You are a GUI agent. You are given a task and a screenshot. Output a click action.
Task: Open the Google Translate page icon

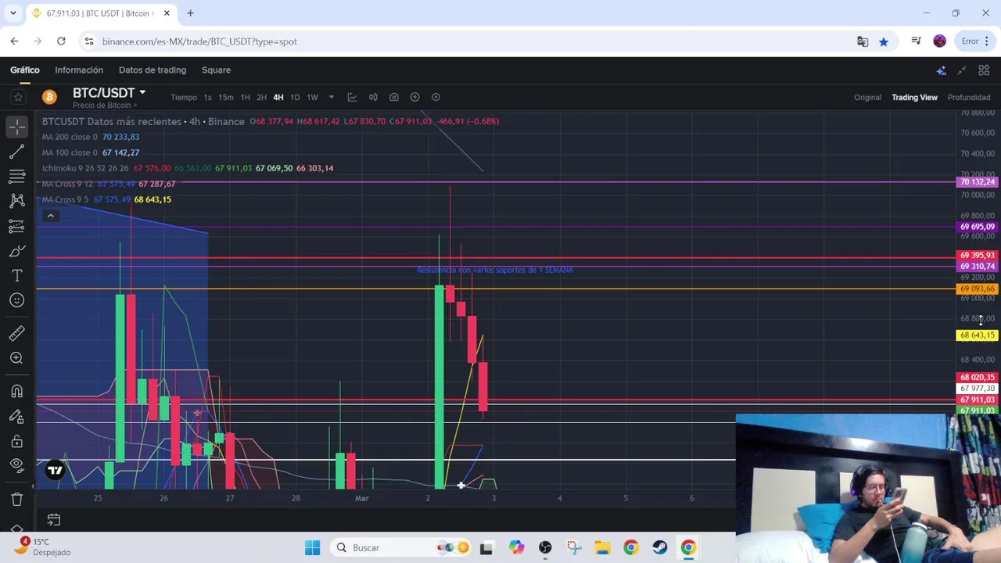863,41
